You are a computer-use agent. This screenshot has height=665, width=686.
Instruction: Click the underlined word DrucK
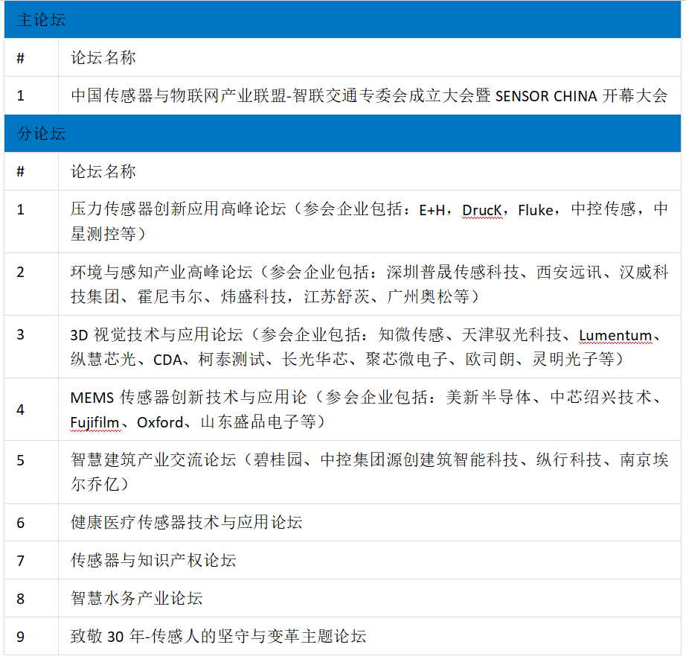point(482,210)
